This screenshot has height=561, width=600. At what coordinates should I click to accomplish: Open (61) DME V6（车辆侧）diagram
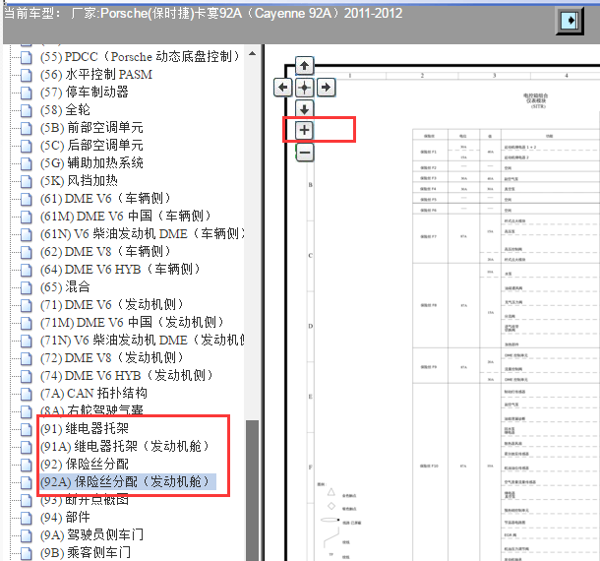pos(105,199)
